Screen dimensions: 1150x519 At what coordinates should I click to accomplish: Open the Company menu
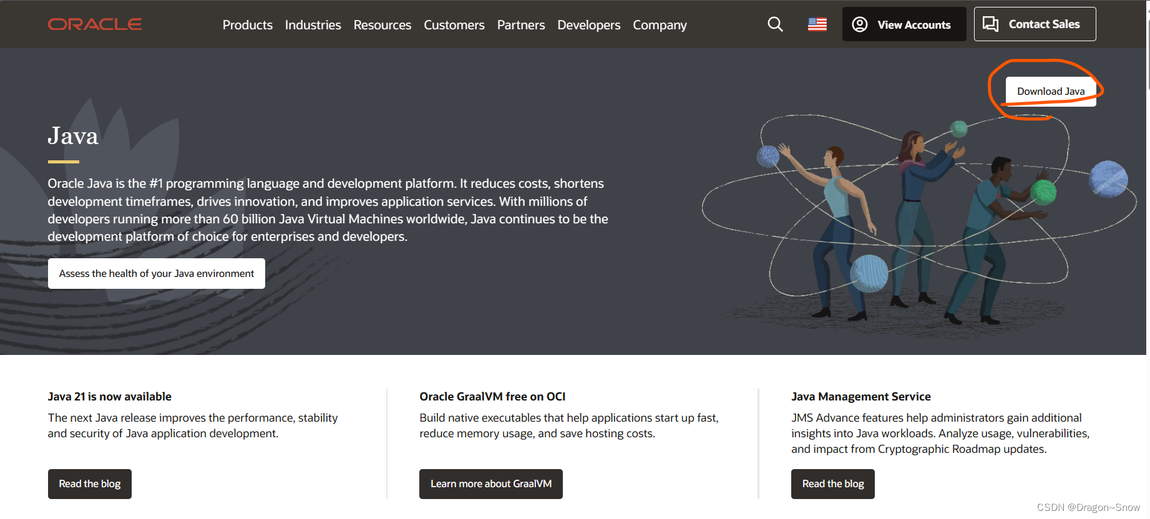(x=660, y=25)
